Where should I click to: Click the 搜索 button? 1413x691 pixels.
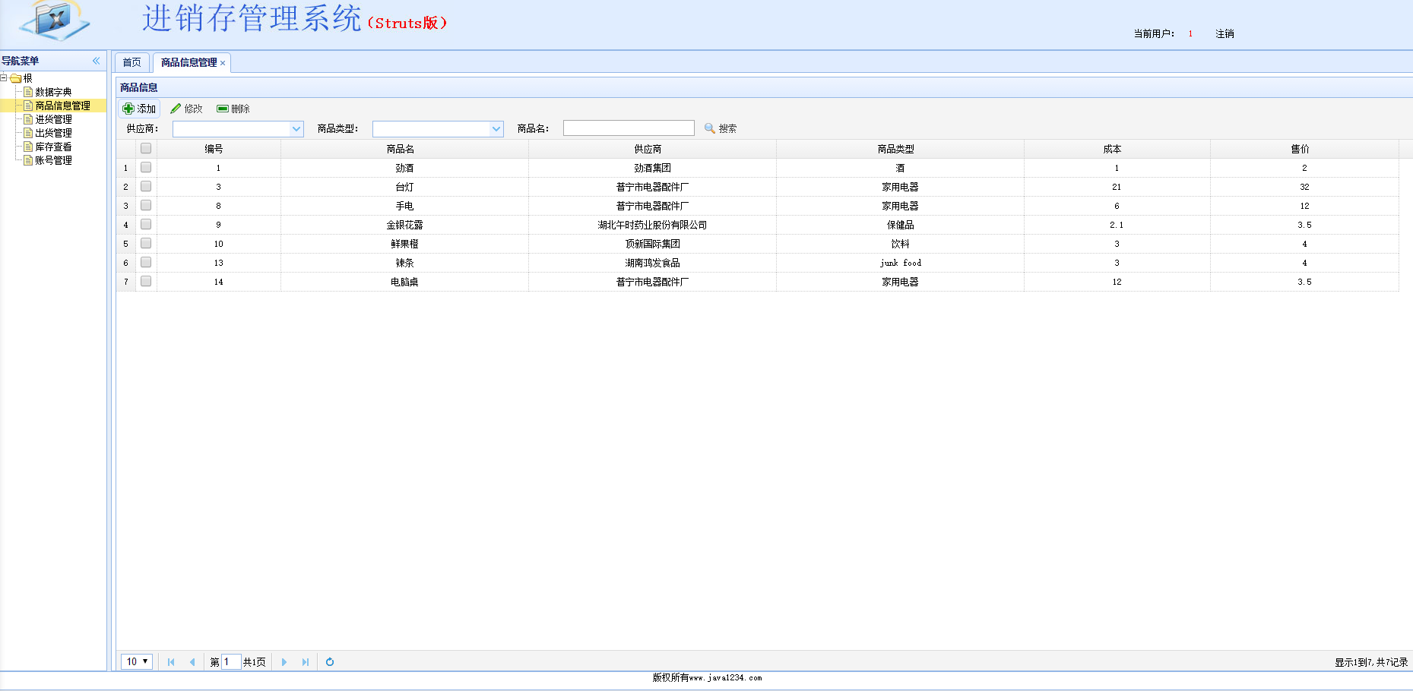[721, 128]
